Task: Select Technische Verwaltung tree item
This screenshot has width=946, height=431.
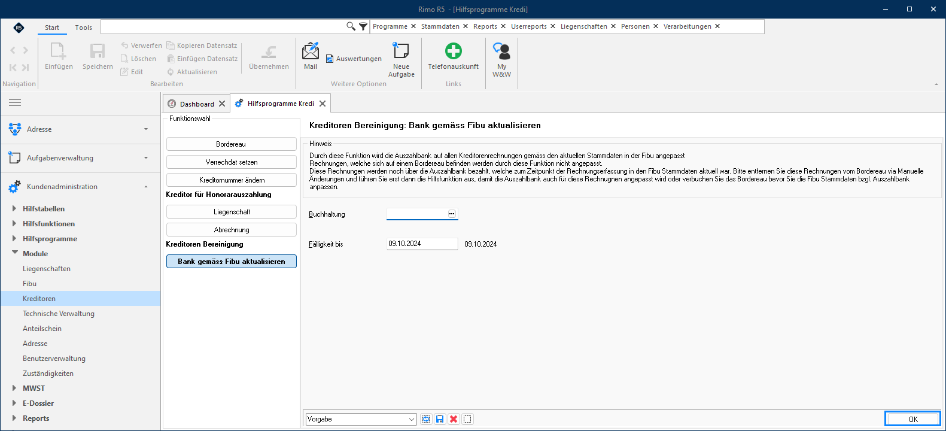Action: click(x=59, y=314)
